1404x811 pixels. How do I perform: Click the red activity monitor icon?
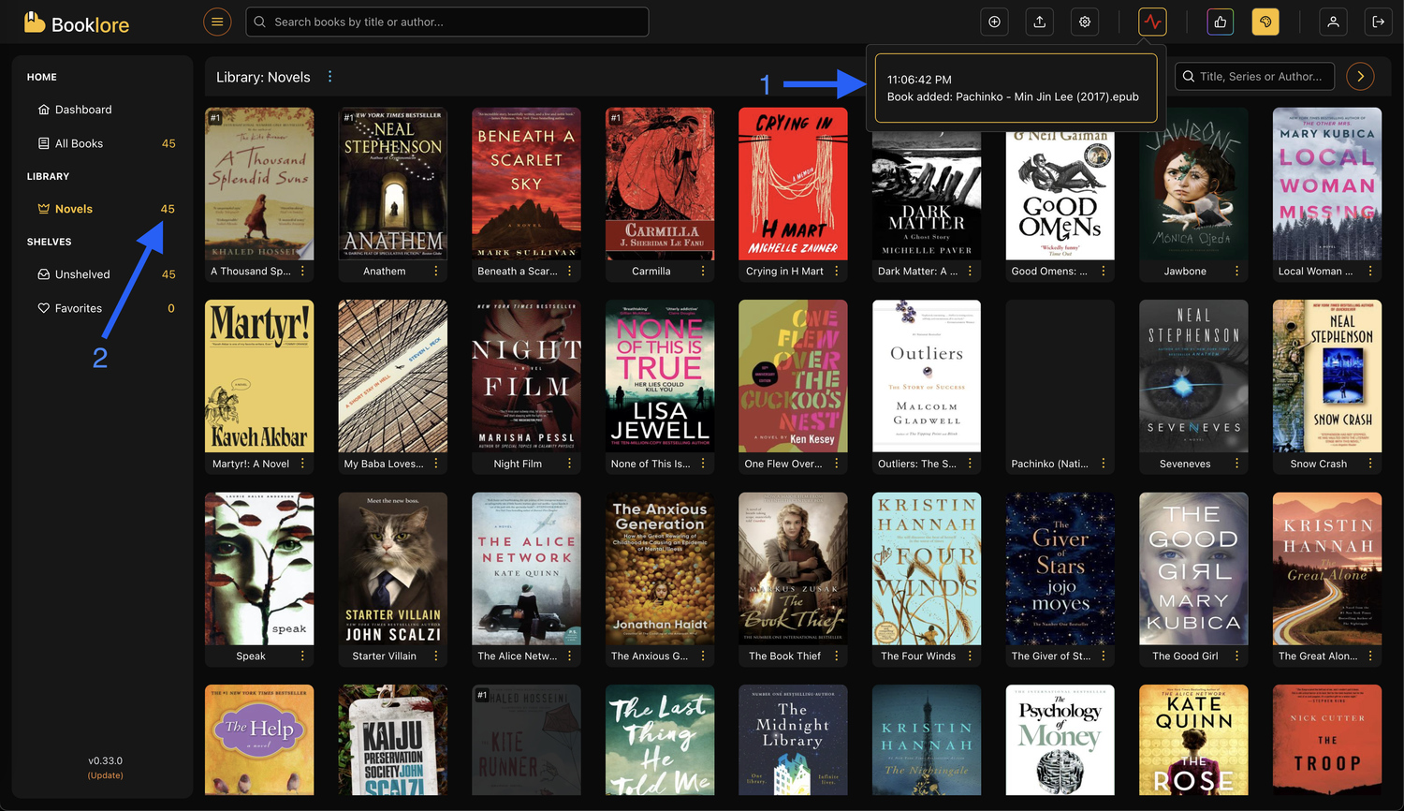point(1151,21)
